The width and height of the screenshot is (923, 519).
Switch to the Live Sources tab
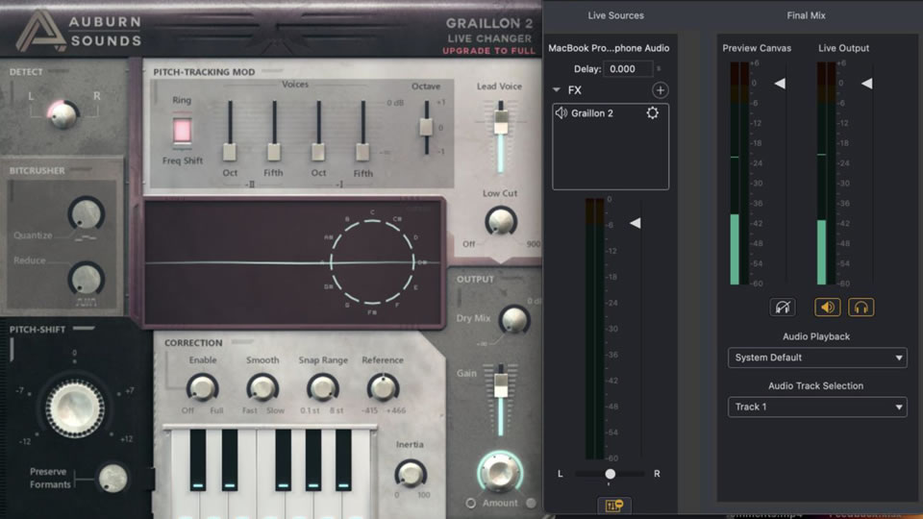pos(615,15)
